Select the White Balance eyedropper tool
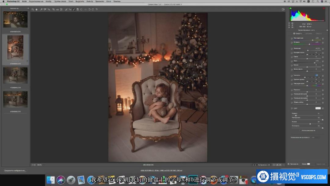The height and width of the screenshot is (186, 330). pyautogui.click(x=41, y=9)
